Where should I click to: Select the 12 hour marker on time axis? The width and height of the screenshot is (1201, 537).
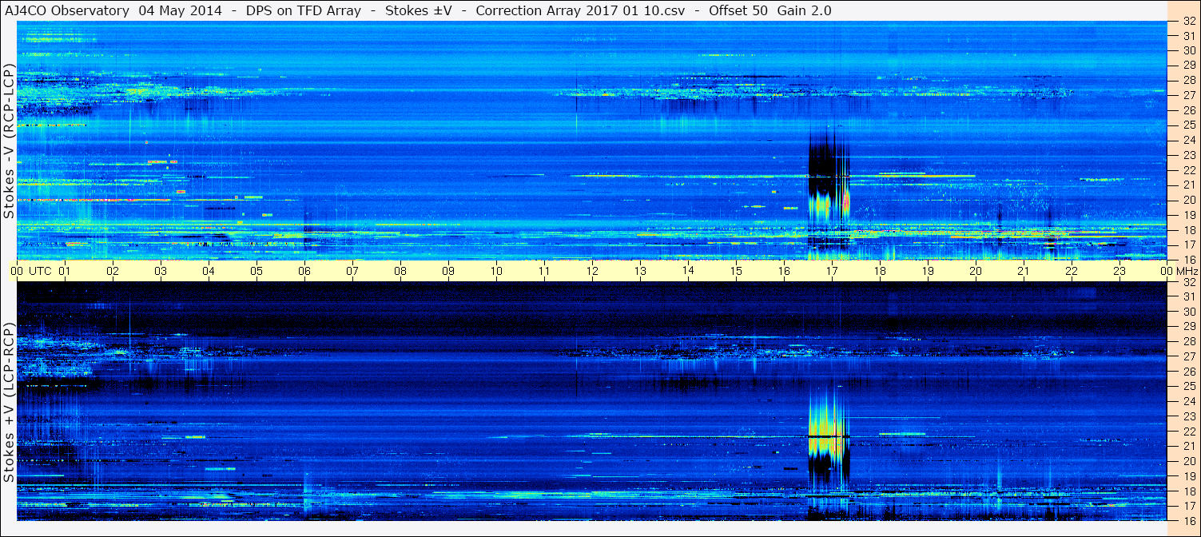592,271
